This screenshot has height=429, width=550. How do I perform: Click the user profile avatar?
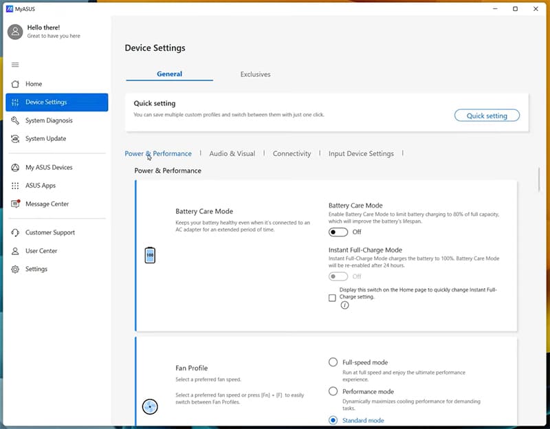click(x=15, y=32)
